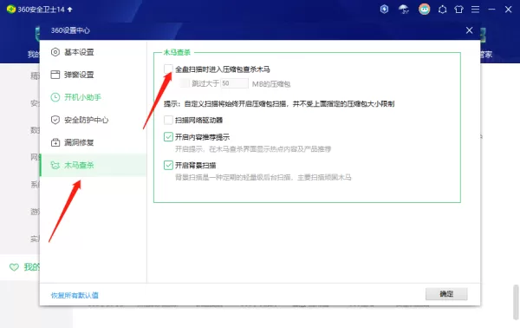The height and width of the screenshot is (328, 520).
Task: Click the upgrade arrow next to 360安全卫士14
Action: click(x=69, y=10)
